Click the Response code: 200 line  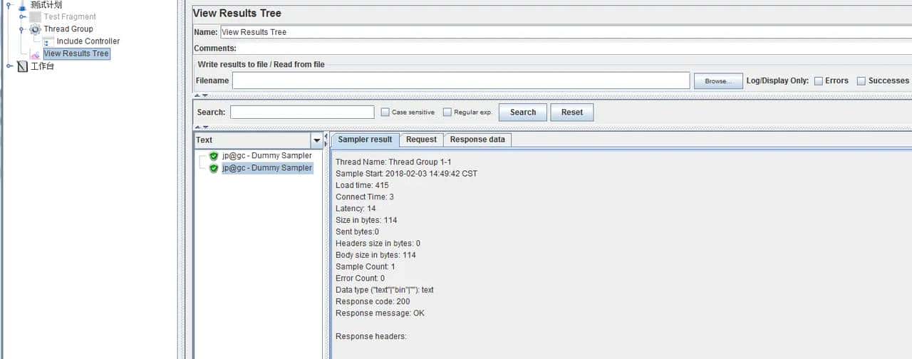pos(373,302)
